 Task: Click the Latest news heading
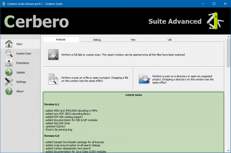click(x=134, y=95)
